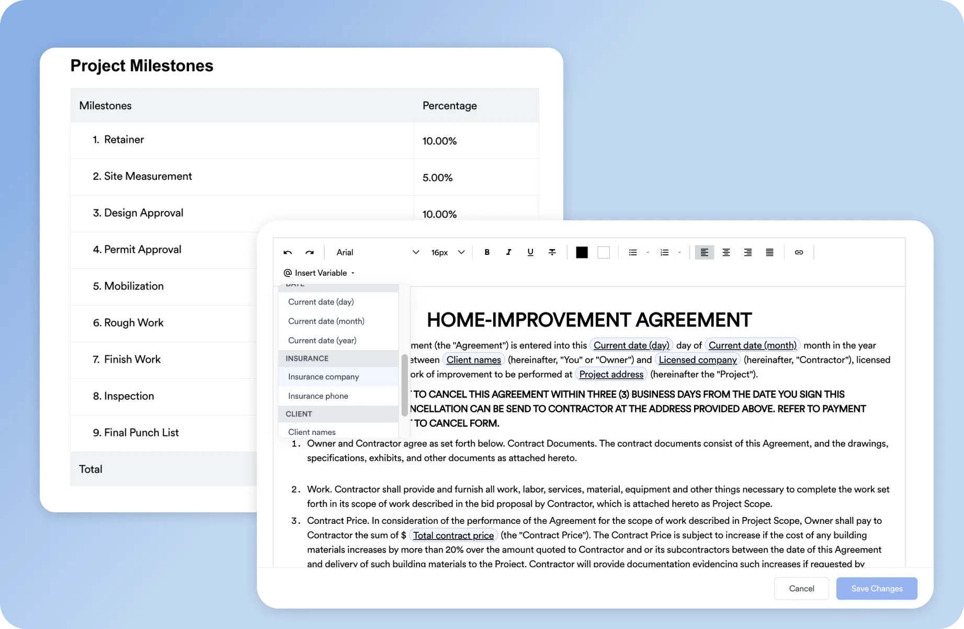Cancel editing the agreement
This screenshot has height=629, width=964.
click(x=801, y=589)
